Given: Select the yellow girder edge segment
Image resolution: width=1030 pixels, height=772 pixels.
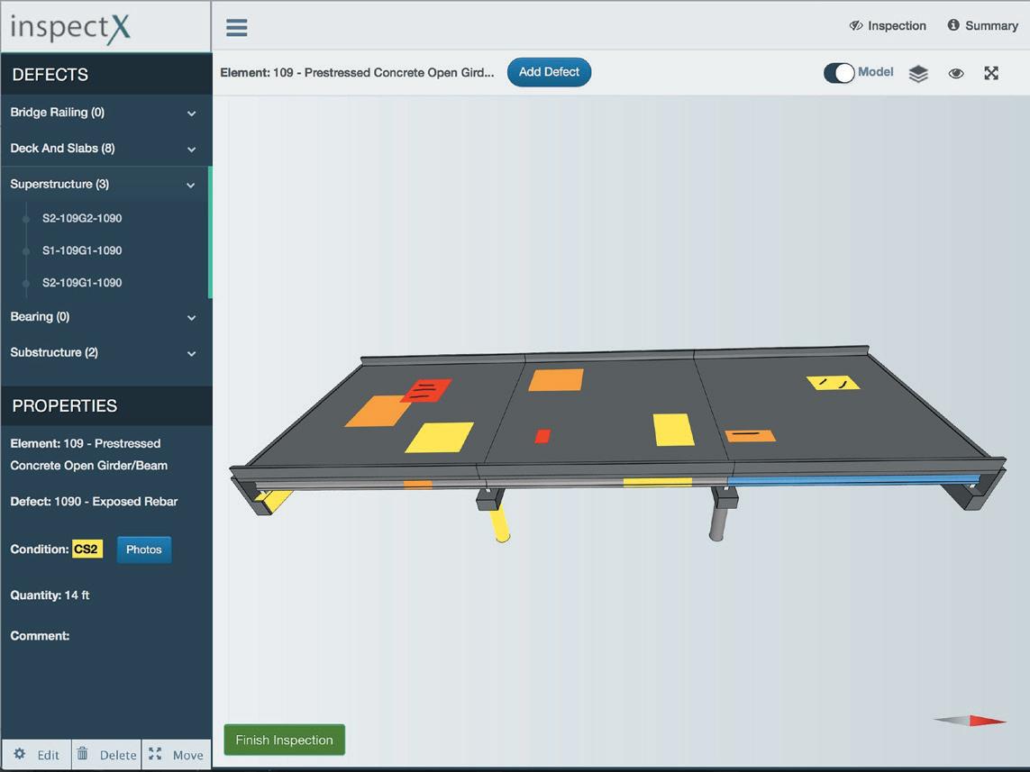Looking at the screenshot, I should (658, 483).
